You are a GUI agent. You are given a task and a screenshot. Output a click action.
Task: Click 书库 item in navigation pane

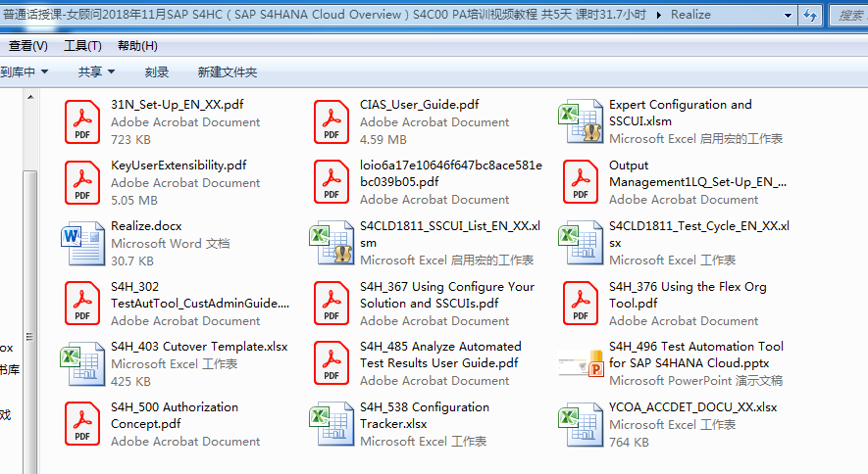[10, 370]
